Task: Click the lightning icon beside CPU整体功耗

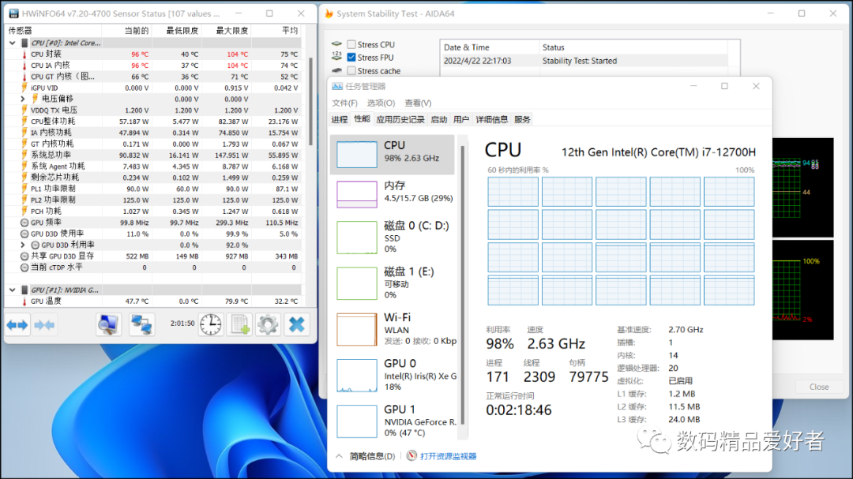Action: (24, 122)
